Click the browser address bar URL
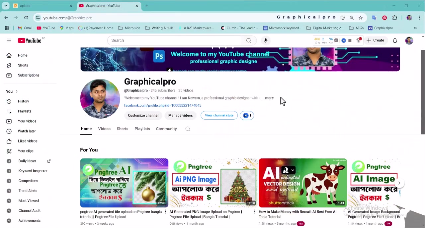The width and height of the screenshot is (425, 228). tap(68, 18)
